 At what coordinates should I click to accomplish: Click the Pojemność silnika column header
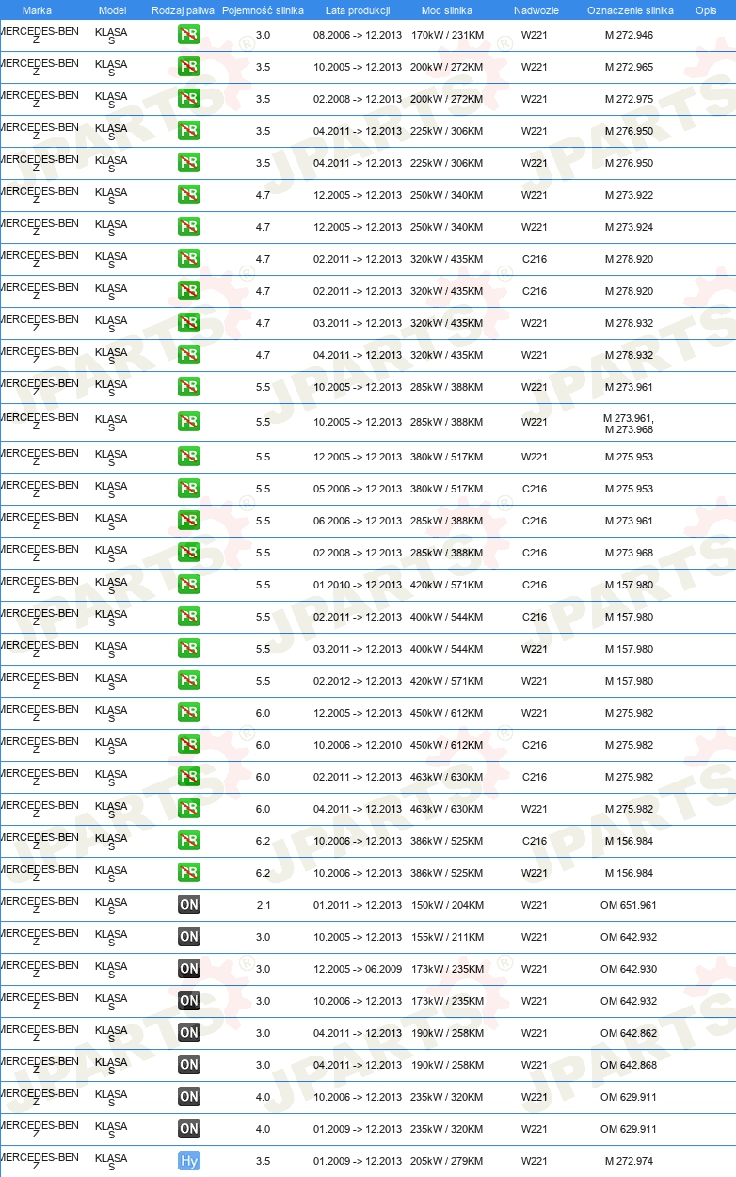click(x=263, y=10)
